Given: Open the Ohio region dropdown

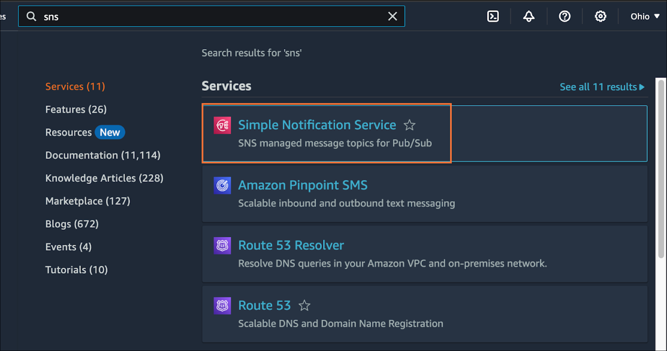Looking at the screenshot, I should tap(644, 16).
